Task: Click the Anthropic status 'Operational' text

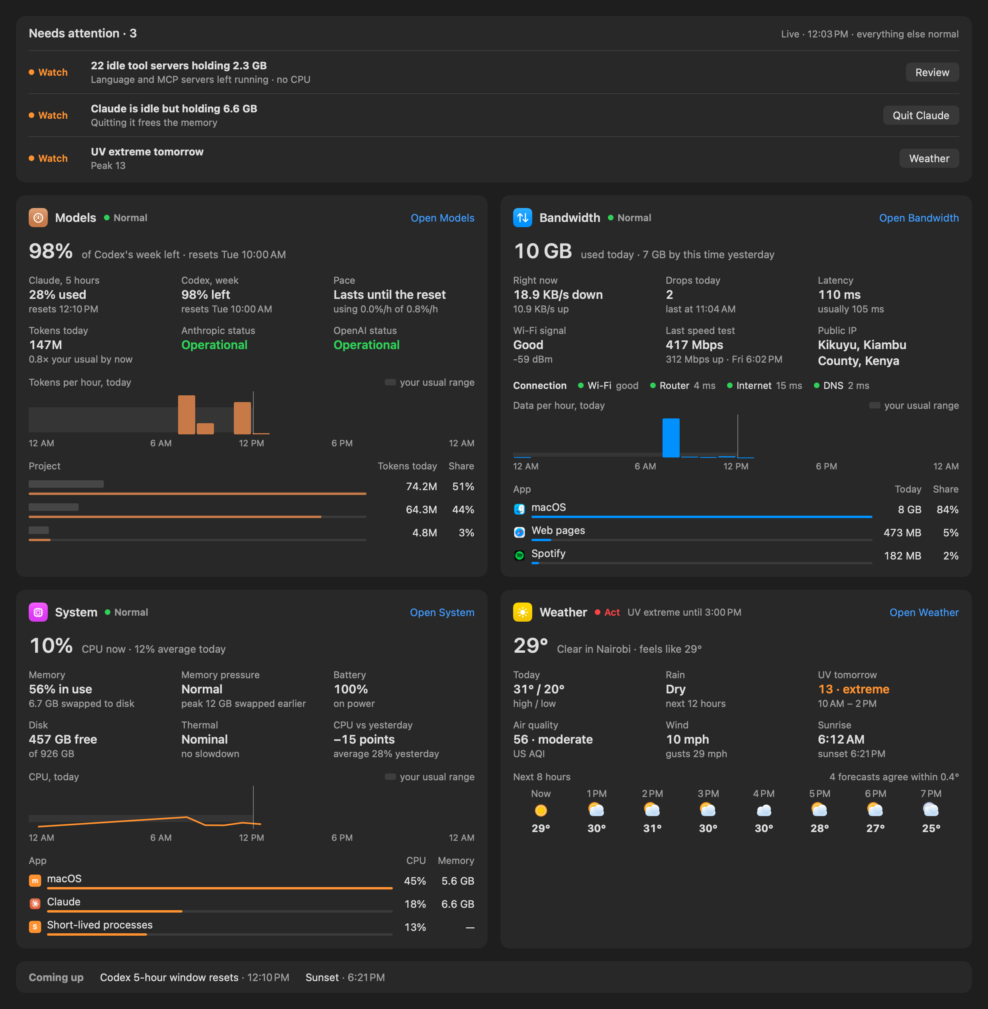Action: [x=214, y=345]
